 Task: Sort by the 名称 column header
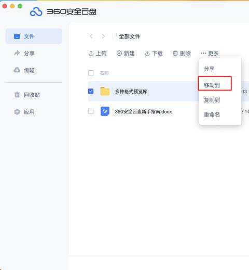[x=104, y=73]
